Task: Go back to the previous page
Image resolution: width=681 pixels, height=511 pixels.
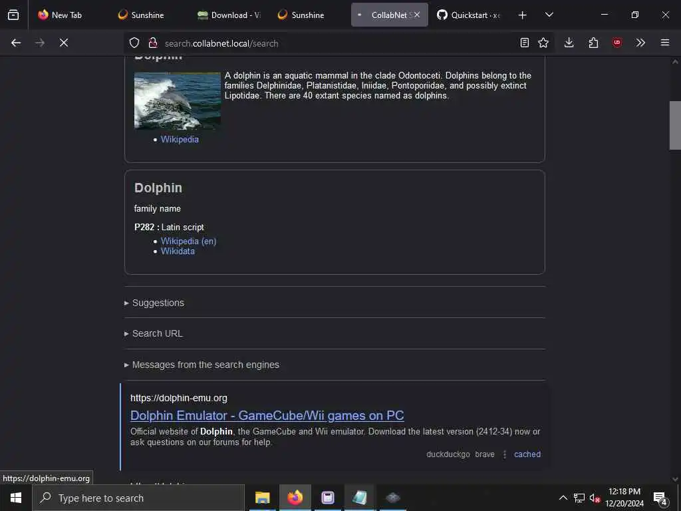Action: point(16,43)
